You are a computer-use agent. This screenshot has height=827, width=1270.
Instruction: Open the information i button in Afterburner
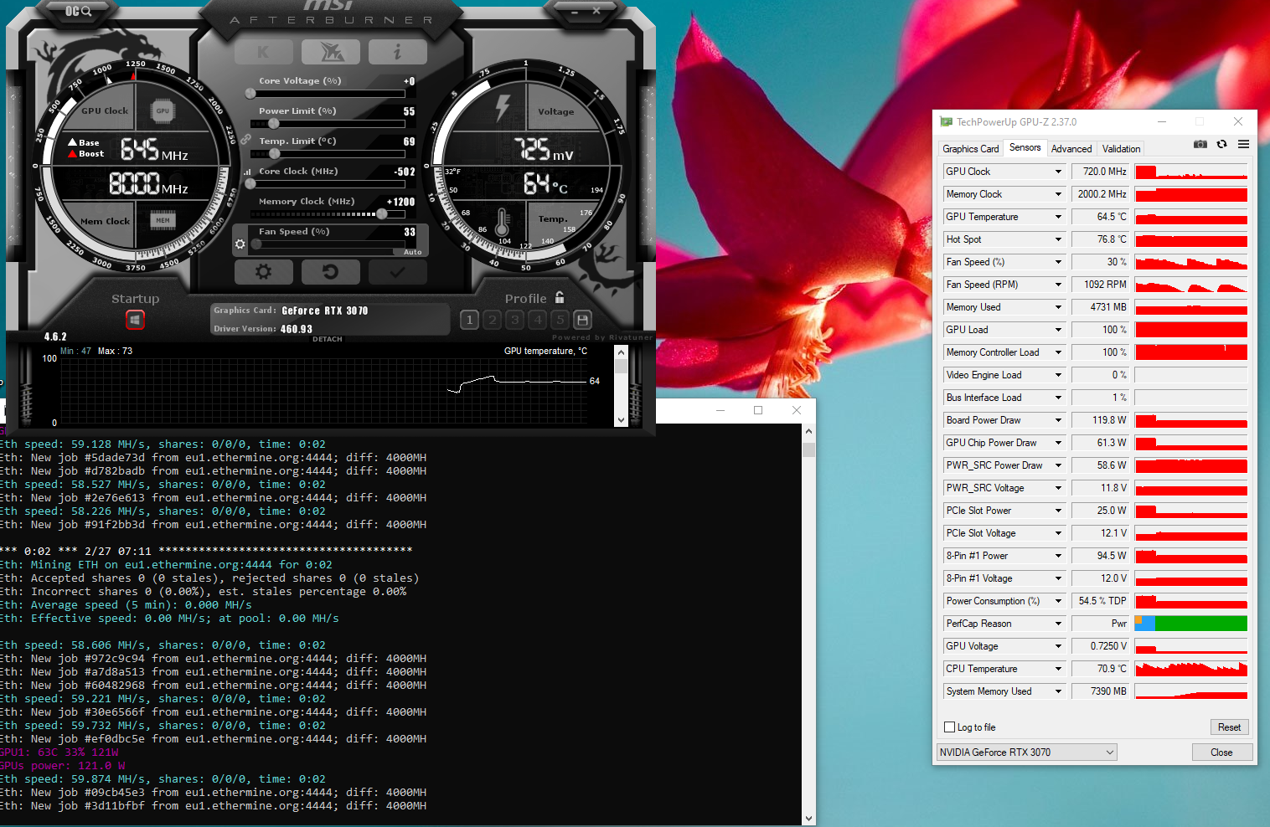click(397, 52)
